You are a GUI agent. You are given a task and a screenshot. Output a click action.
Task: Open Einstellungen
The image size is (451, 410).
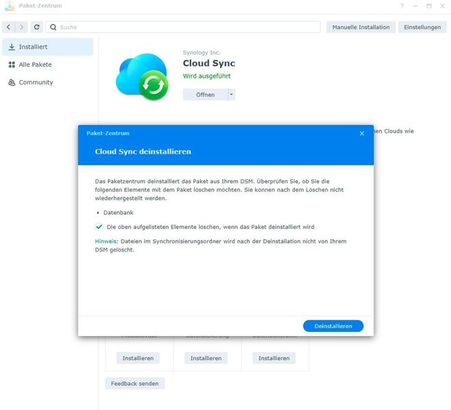[422, 27]
